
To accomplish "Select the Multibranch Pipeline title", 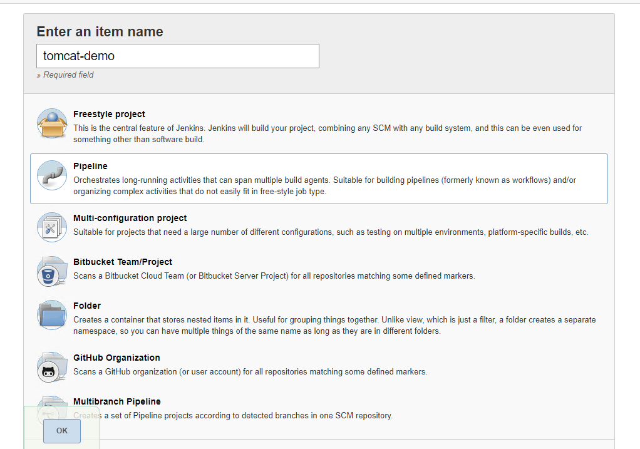I will (116, 401).
